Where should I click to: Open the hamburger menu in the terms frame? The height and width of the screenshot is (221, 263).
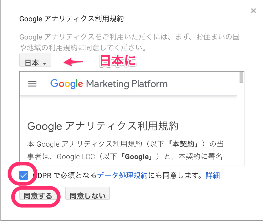coord(32,84)
